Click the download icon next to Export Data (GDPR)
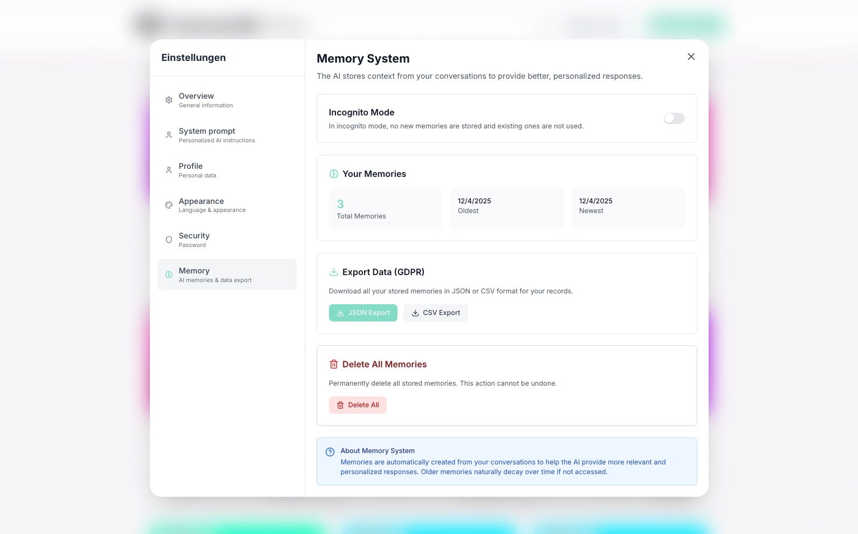 point(334,272)
